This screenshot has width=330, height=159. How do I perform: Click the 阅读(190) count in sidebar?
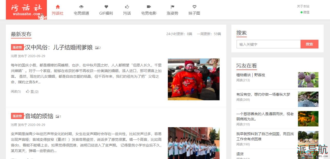coord(243,144)
